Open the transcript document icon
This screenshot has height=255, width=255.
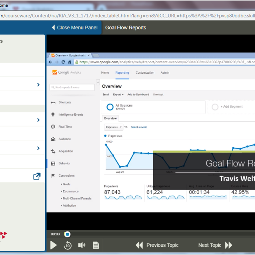click(96, 245)
